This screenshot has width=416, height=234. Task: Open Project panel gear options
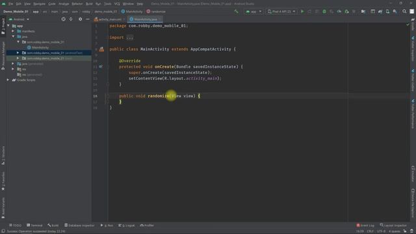pyautogui.click(x=81, y=19)
